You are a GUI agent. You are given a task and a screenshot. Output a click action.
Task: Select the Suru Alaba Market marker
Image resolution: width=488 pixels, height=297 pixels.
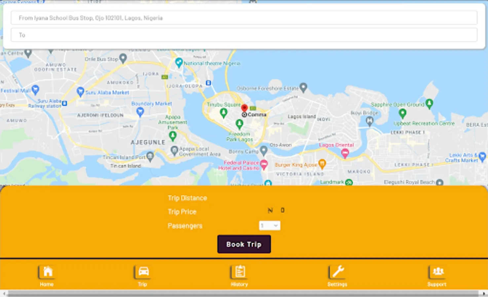80,92
